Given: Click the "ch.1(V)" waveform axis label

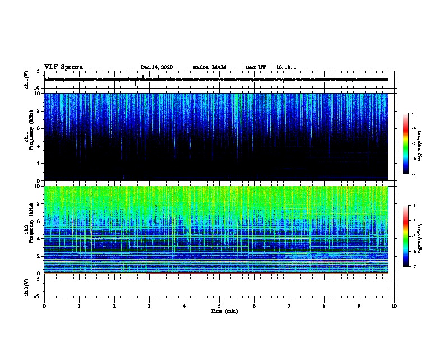Looking at the screenshot, I should tap(26, 80).
